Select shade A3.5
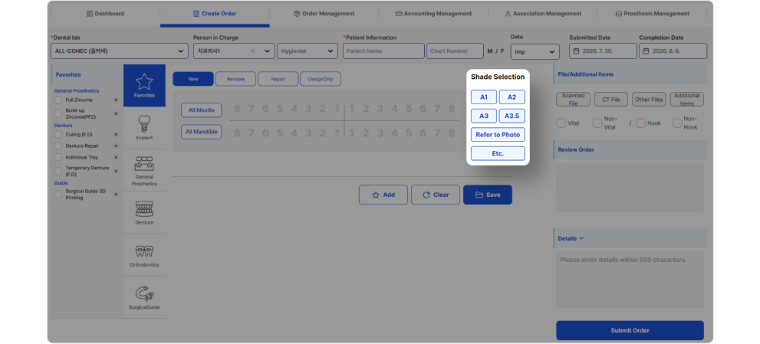The height and width of the screenshot is (344, 760). point(512,116)
